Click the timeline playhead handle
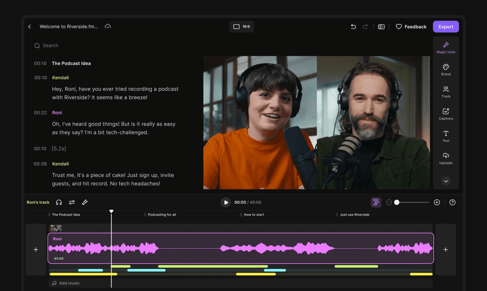Viewport: 487px width, 291px height. pos(111,211)
